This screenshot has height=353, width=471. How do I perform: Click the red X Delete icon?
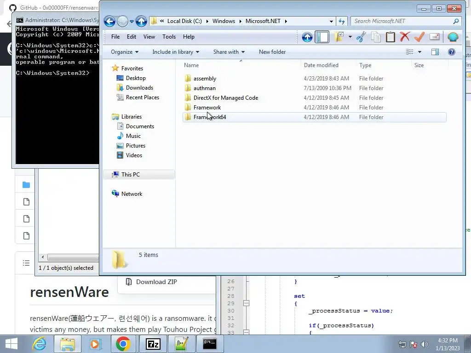pos(405,37)
